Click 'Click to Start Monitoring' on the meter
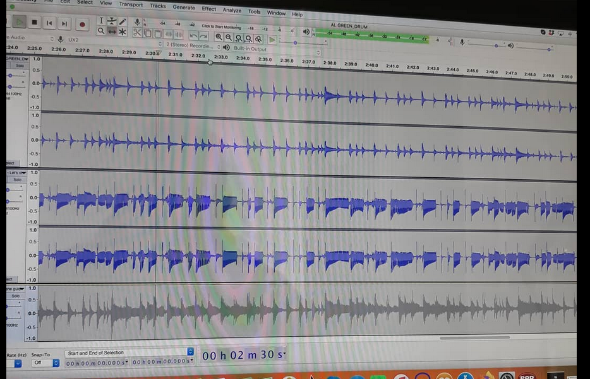Viewport: 590px width, 379px height. [221, 26]
